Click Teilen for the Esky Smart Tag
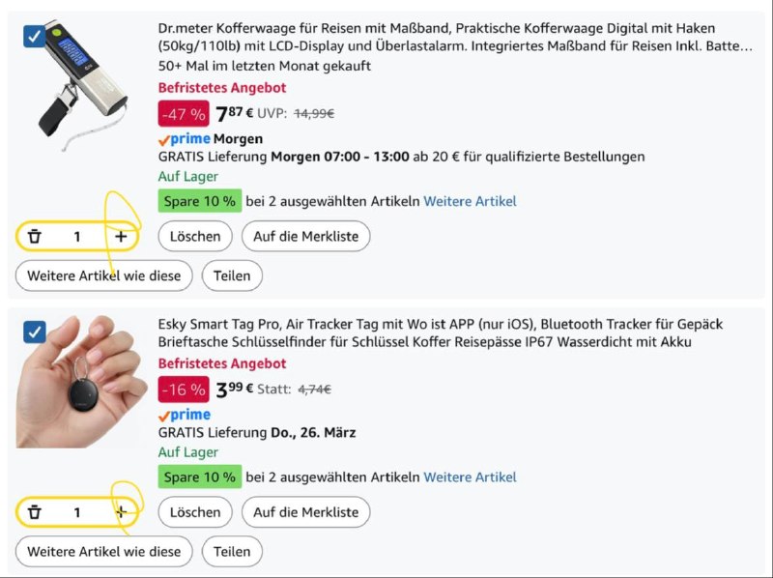 pos(232,552)
